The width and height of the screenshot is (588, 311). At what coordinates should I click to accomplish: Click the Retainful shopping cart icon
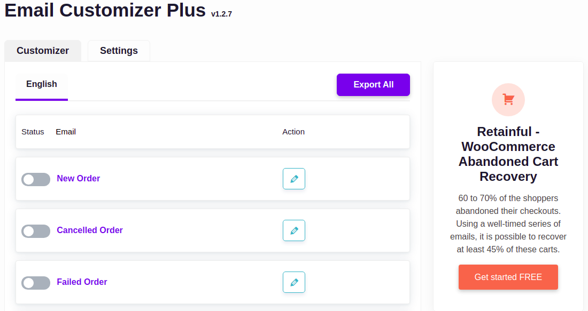[x=508, y=100]
